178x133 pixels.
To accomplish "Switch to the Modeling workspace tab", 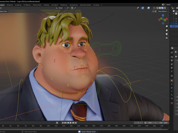I will [10, 5].
